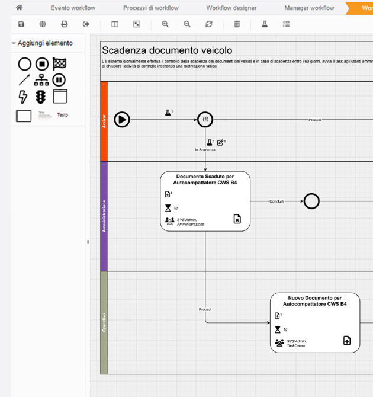Click the file-X icon in Documento Scaduto

click(x=237, y=219)
